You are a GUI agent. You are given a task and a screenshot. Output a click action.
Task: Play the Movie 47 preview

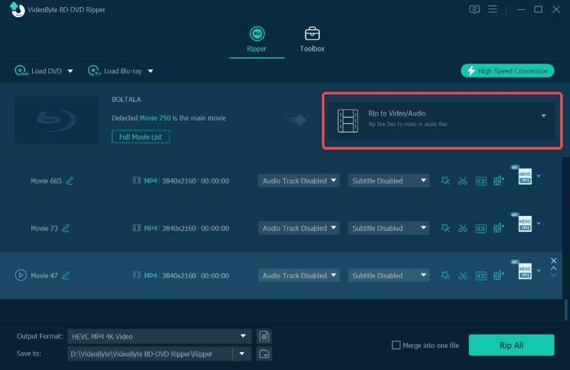[21, 275]
